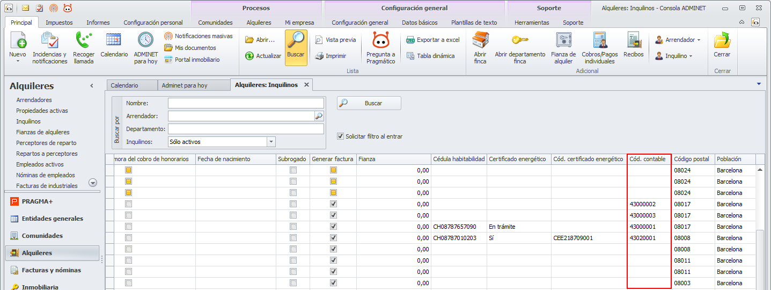
Task: Click the Buscar button beside filters
Action: point(369,103)
